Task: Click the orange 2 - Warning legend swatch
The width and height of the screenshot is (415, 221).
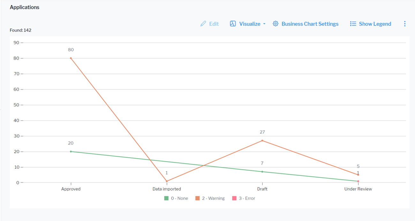Action: (x=198, y=198)
